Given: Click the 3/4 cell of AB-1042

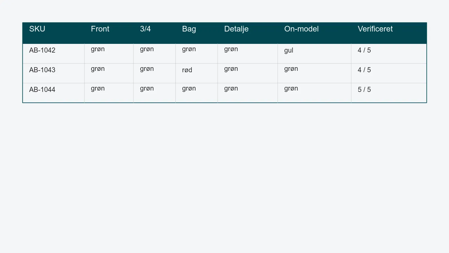Looking at the screenshot, I should pyautogui.click(x=154, y=53).
